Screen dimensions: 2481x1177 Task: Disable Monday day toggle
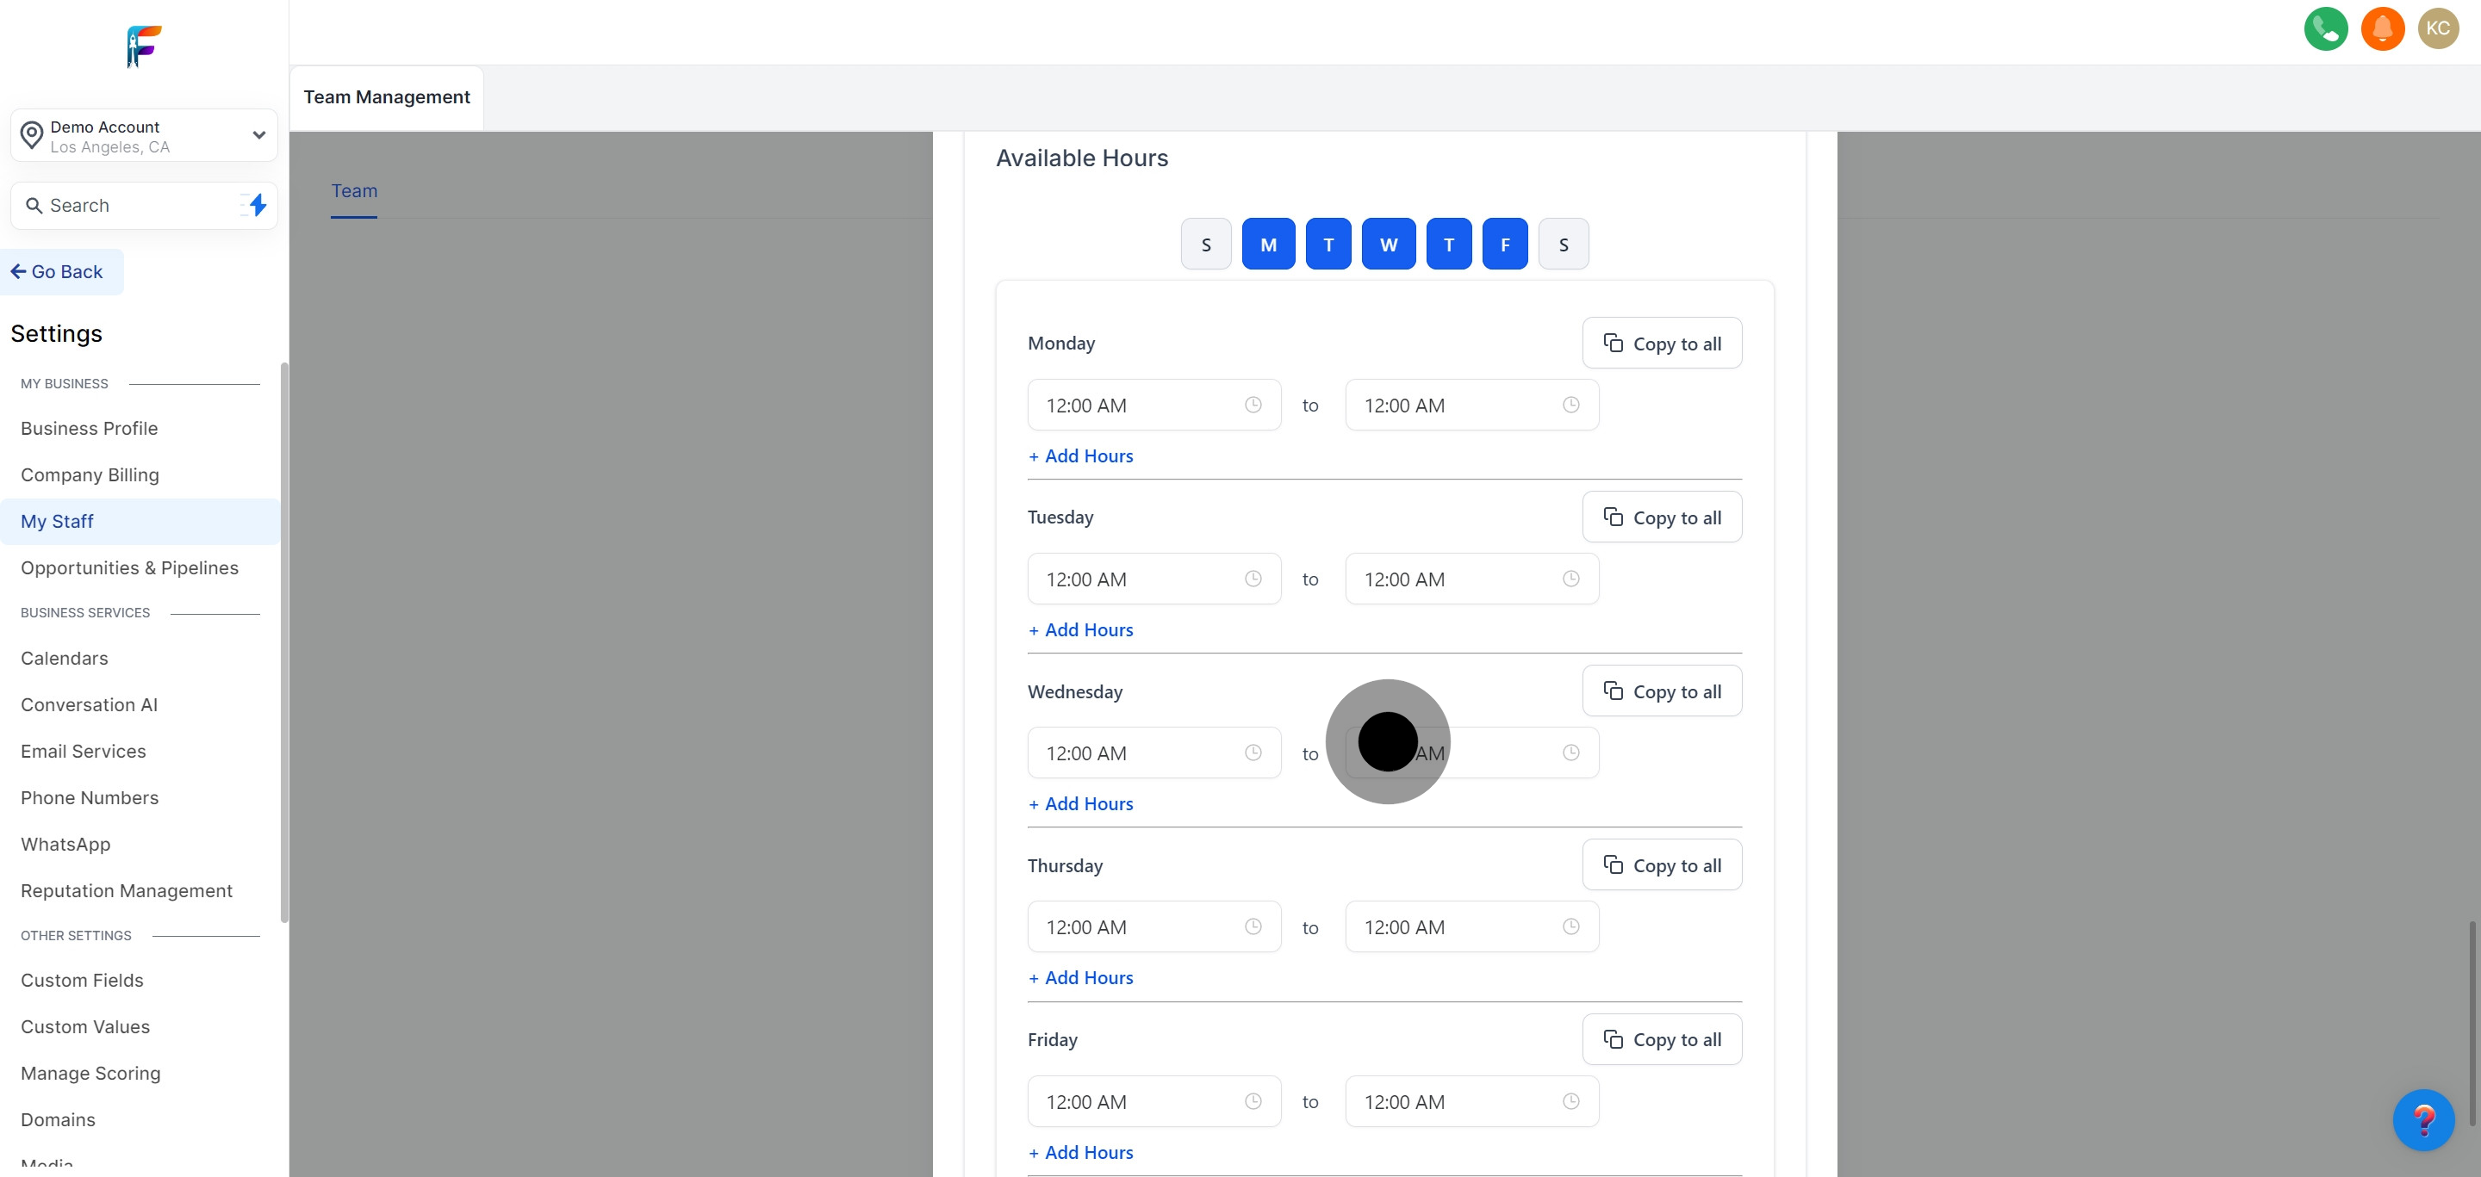(x=1267, y=245)
